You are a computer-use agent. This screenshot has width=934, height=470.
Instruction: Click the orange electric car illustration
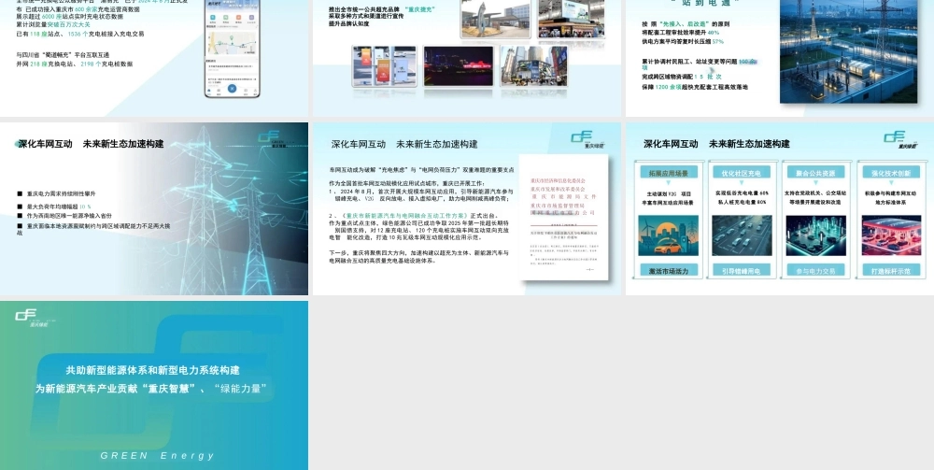(668, 235)
